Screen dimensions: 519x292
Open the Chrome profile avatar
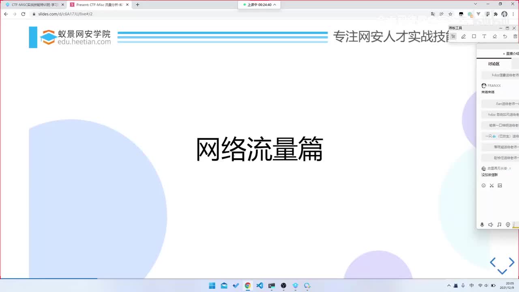click(504, 14)
